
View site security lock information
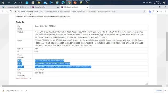point(15,11)
